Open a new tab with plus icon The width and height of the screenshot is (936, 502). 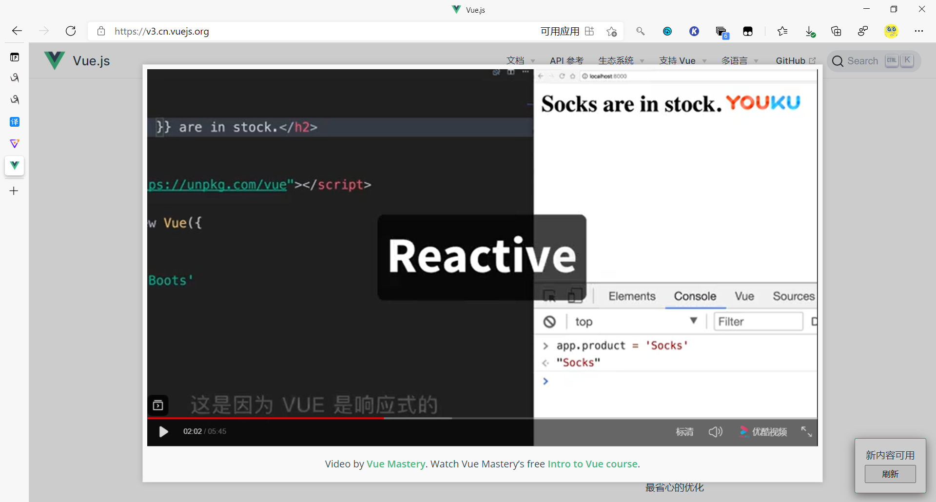14,191
